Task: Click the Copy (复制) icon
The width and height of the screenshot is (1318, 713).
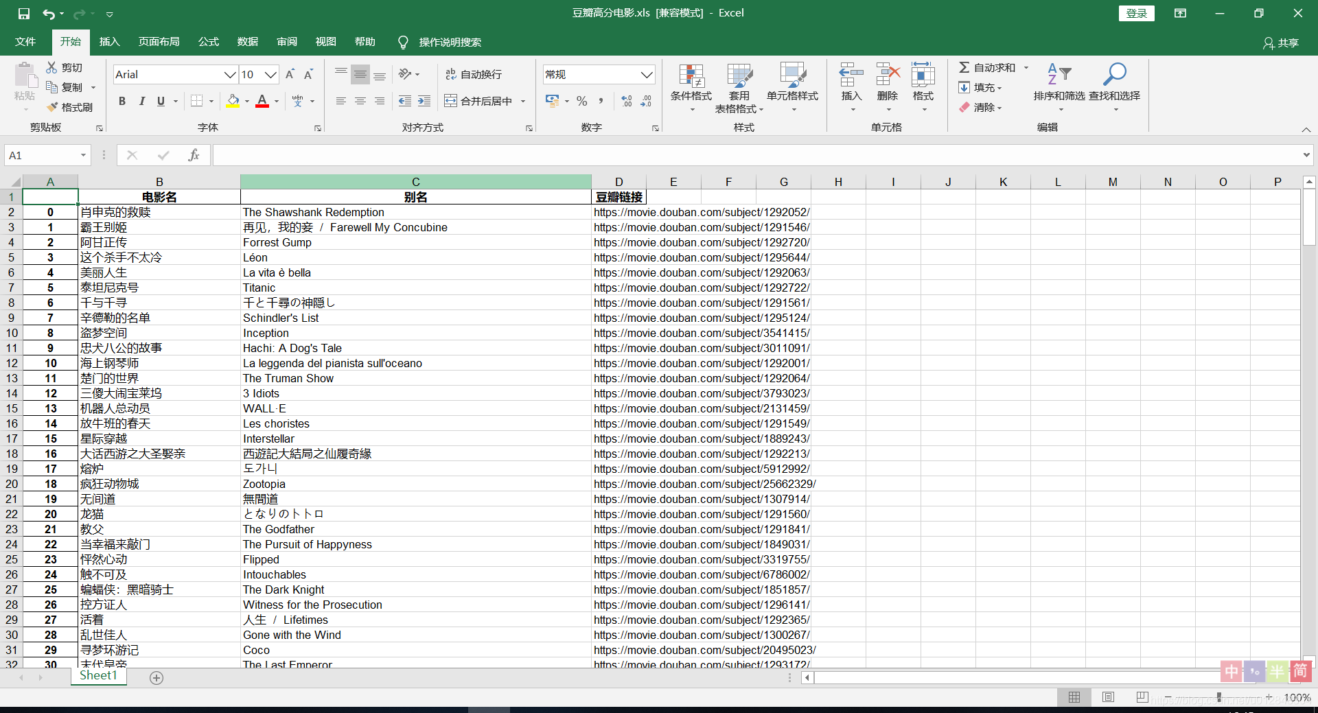Action: [x=51, y=87]
